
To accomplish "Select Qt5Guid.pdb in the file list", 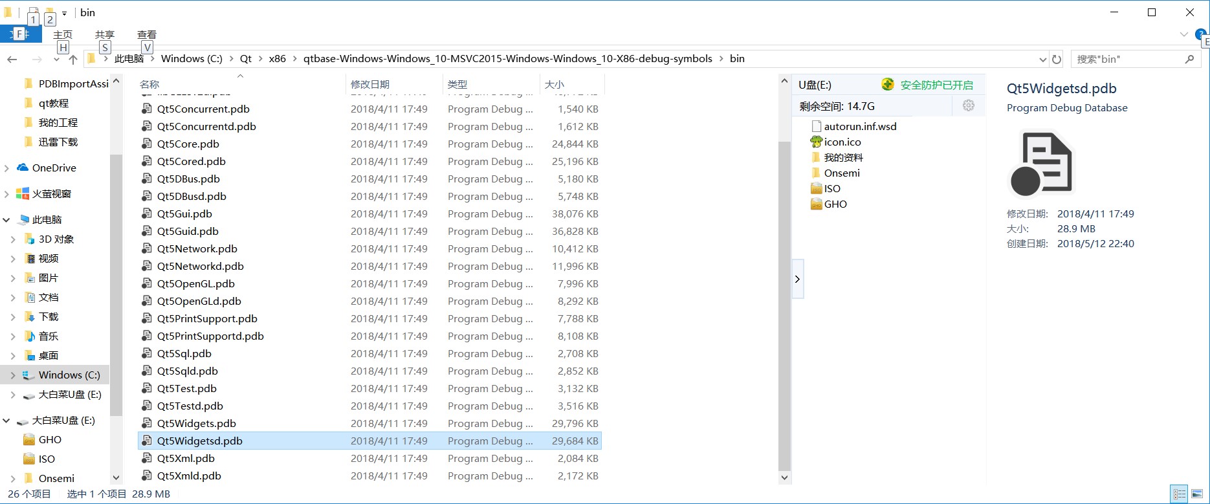I will pos(188,231).
